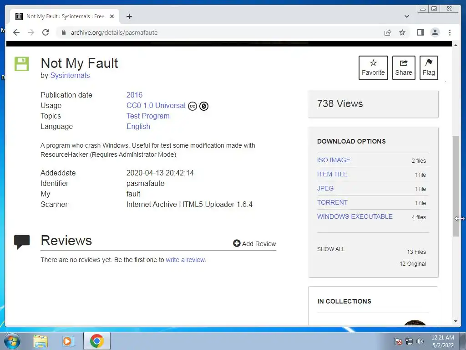The height and width of the screenshot is (350, 466).
Task: Reload the archive.org page
Action: tap(46, 32)
